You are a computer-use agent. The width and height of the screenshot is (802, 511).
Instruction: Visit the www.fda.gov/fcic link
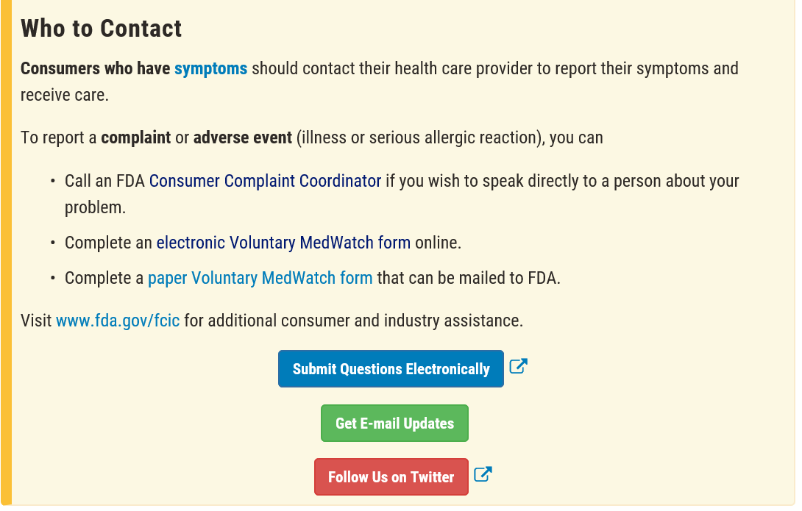tap(118, 321)
